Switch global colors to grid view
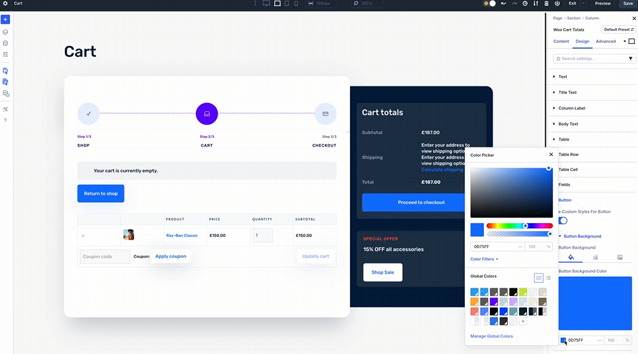 pyautogui.click(x=538, y=278)
